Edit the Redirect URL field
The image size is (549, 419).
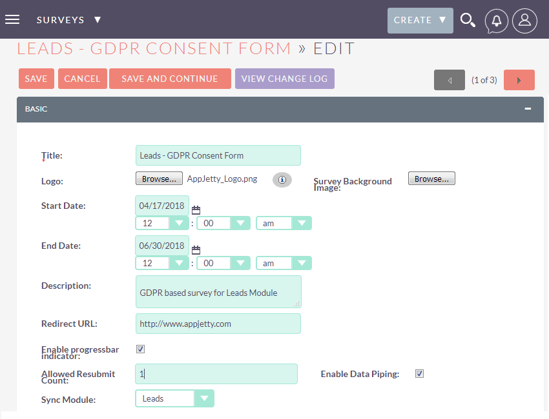[x=218, y=324]
